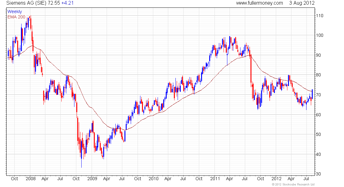The width and height of the screenshot is (344, 187).
Task: Click the 110 price axis label
Action: tap(319, 16)
